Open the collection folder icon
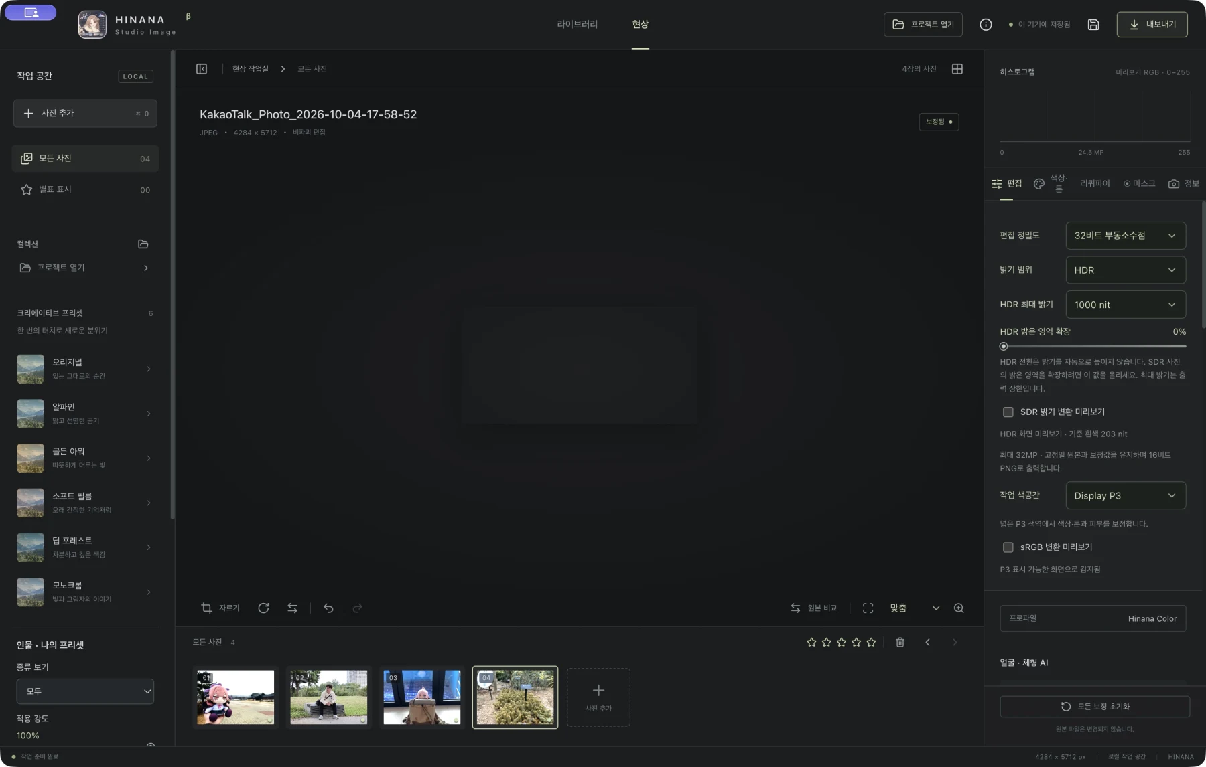Screen dimensions: 1206x767 143,244
